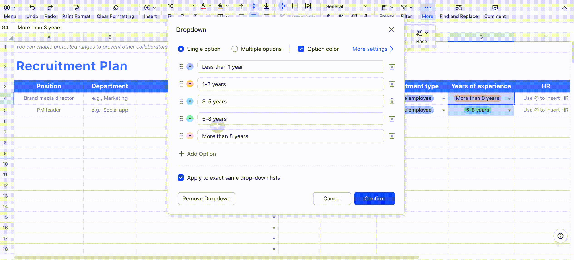
Task: Open the help question mark button
Action: (x=560, y=236)
